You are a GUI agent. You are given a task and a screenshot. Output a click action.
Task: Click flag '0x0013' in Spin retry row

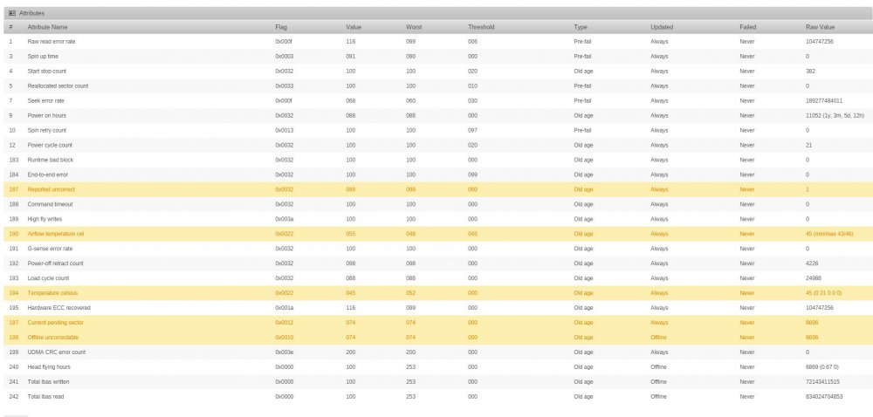click(x=284, y=130)
